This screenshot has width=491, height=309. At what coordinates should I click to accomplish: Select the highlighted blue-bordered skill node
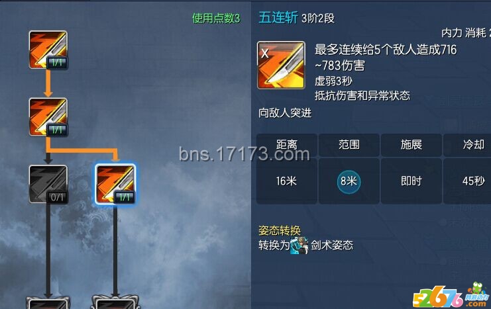coord(115,184)
